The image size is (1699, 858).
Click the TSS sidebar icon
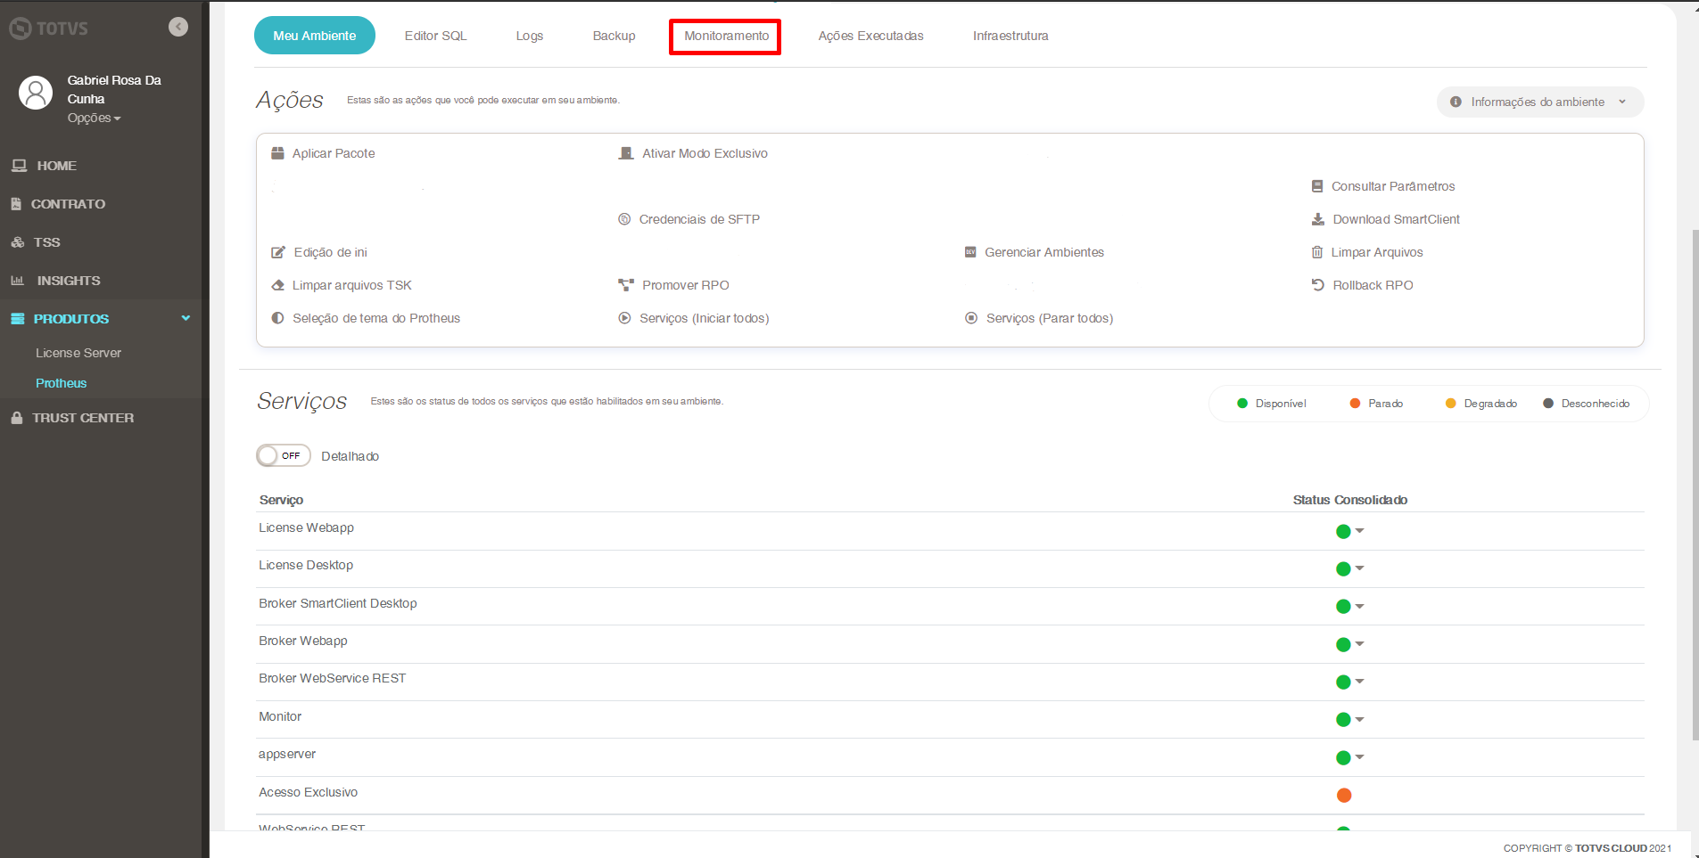tap(18, 242)
